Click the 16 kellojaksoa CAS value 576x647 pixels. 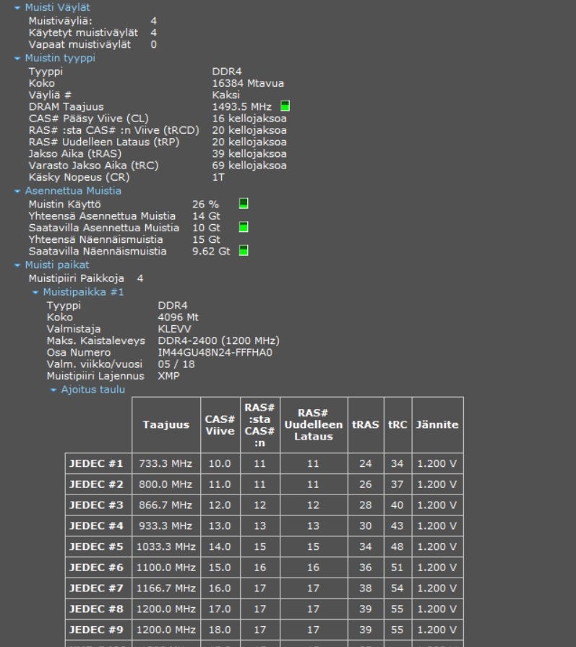tap(249, 119)
